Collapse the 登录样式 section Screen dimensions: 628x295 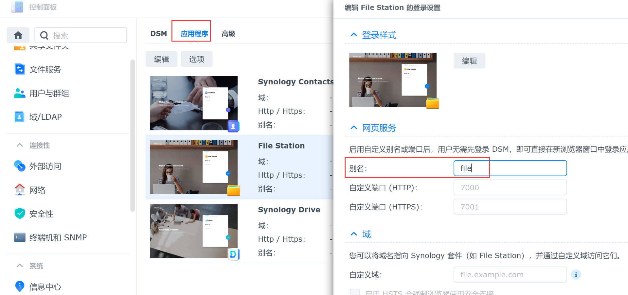pyautogui.click(x=354, y=35)
